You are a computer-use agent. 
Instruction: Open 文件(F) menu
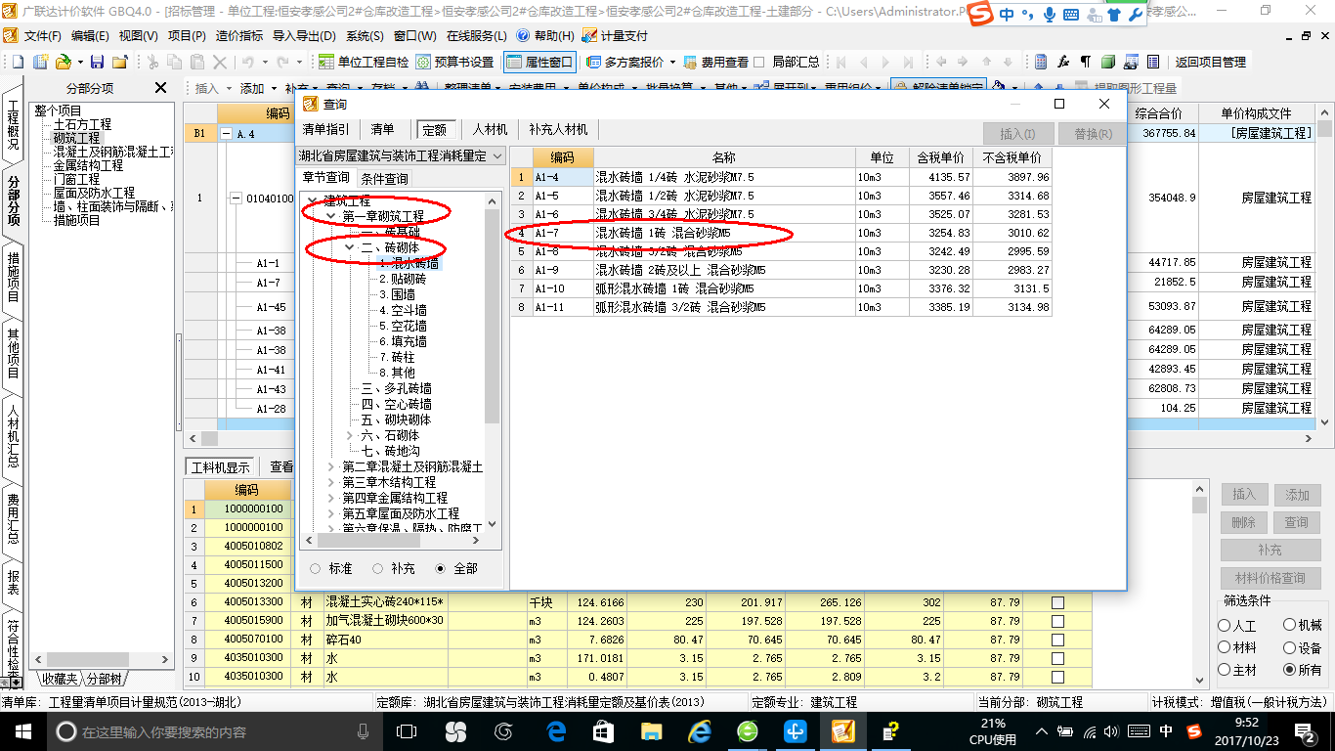click(x=42, y=35)
